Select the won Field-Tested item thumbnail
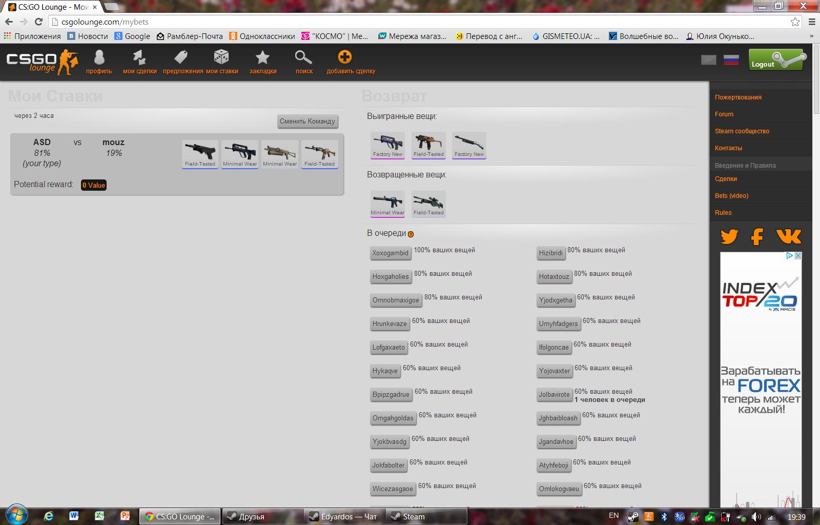This screenshot has height=525, width=820. coord(428,145)
